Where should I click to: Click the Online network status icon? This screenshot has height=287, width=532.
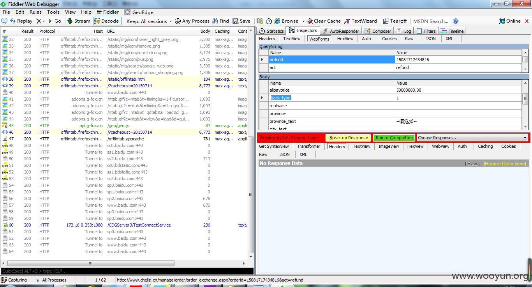pyautogui.click(x=502, y=21)
